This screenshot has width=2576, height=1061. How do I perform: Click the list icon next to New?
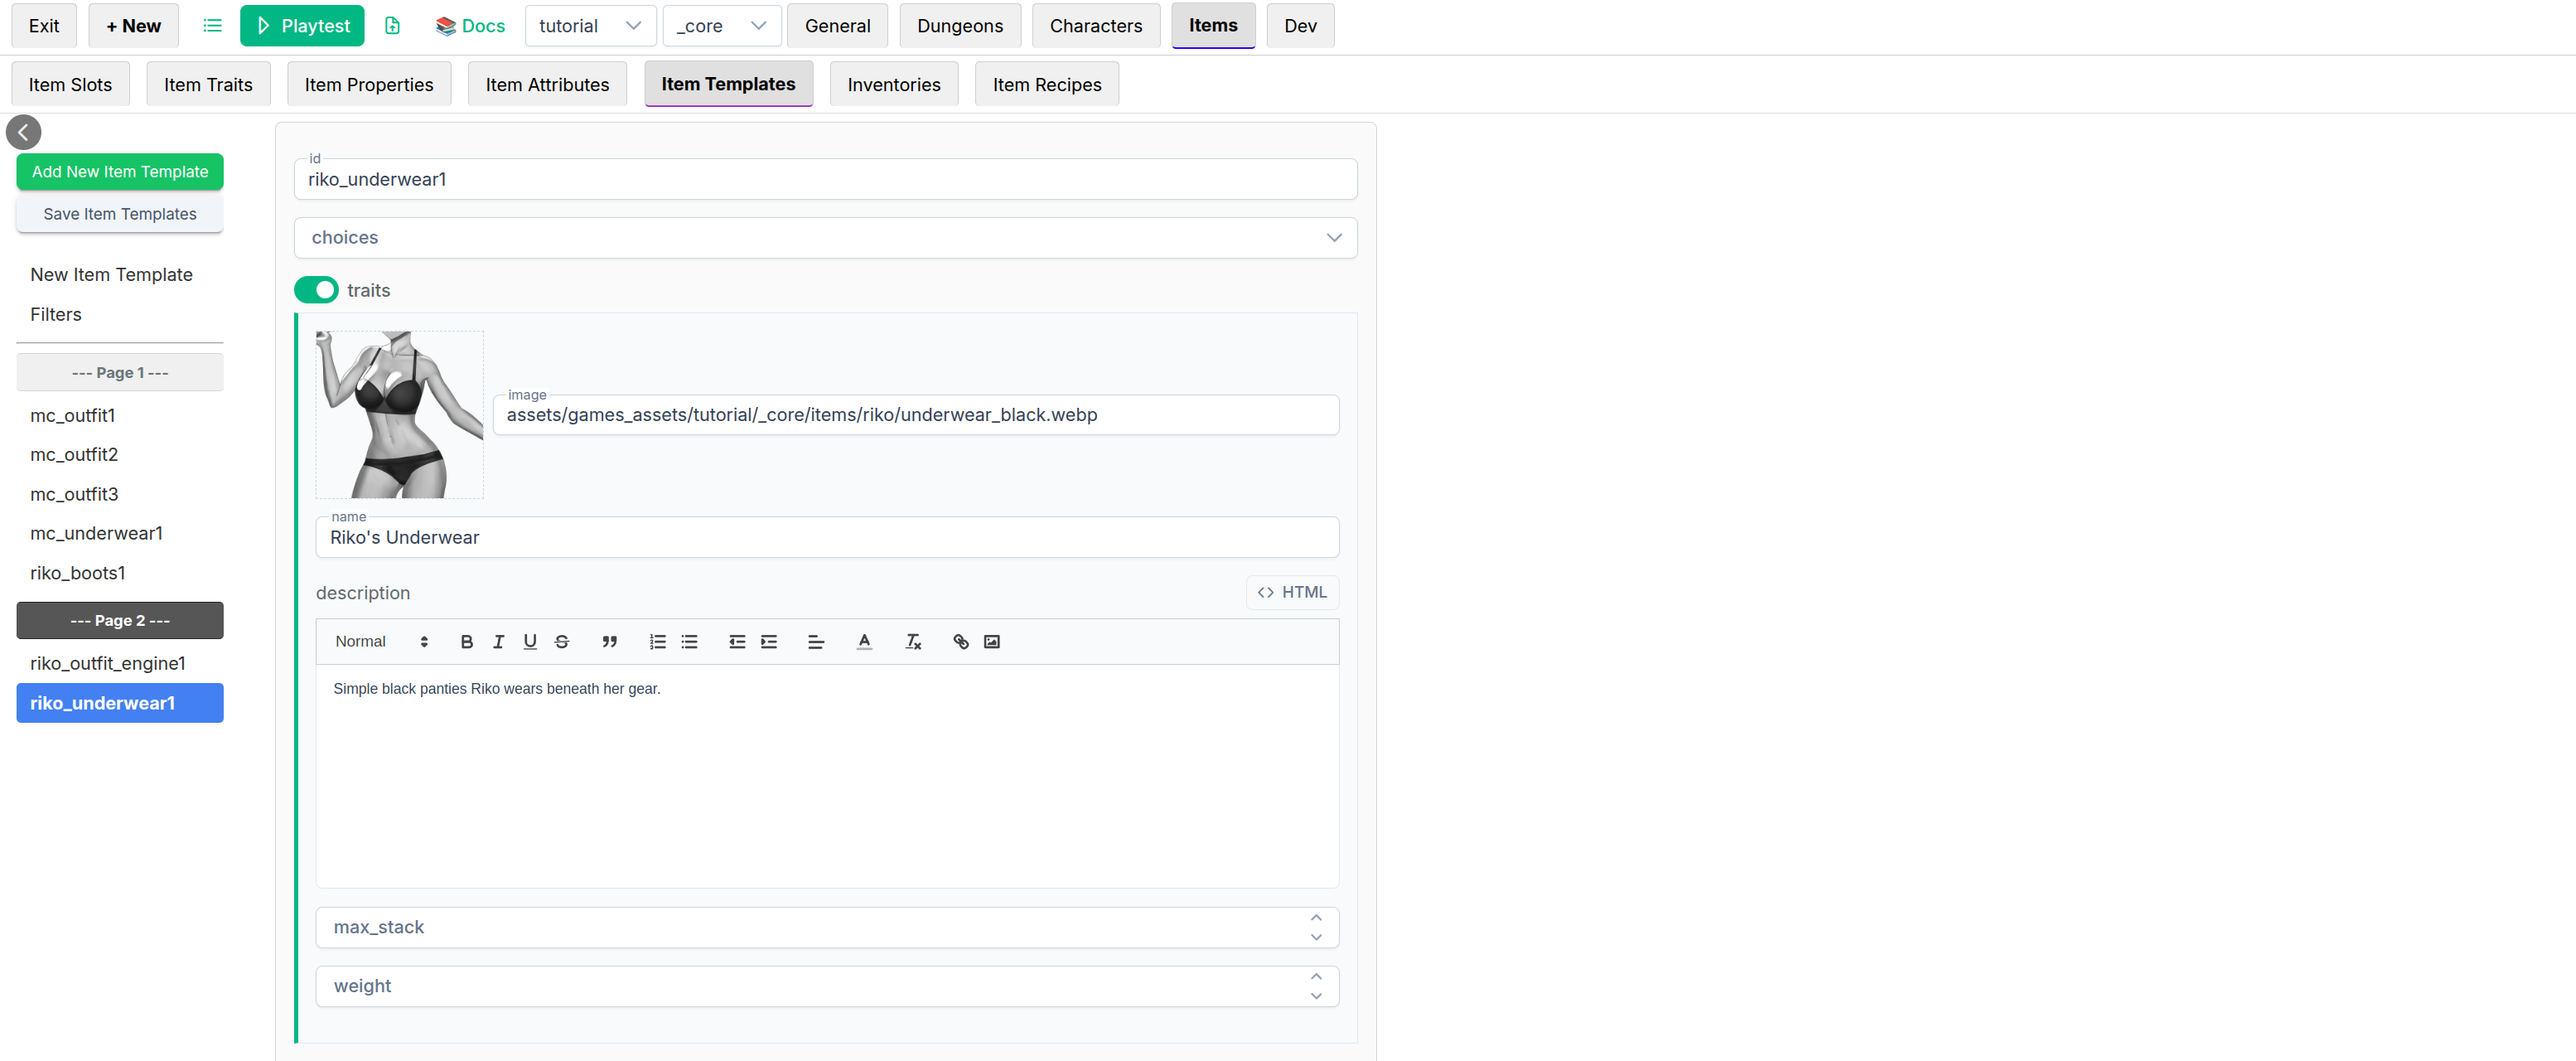(212, 26)
